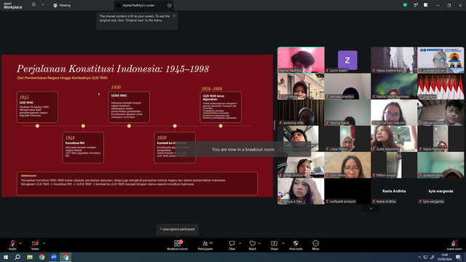Open view options icon on screen tab
466x262 pixels.
coord(169,5)
